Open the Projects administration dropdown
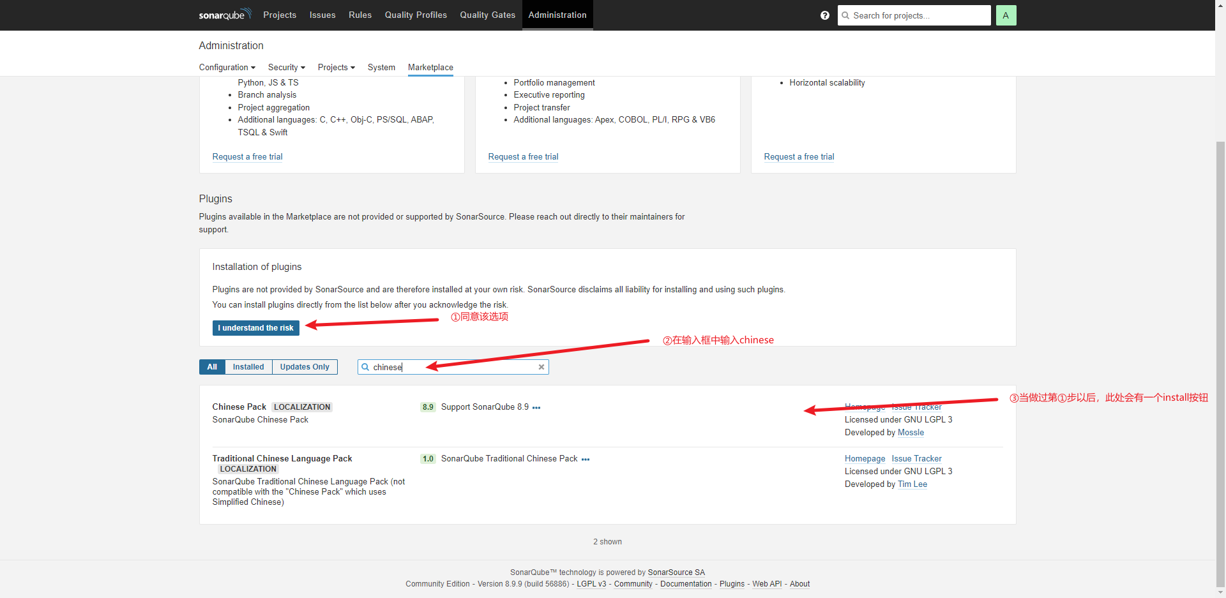Viewport: 1226px width, 598px height. [337, 67]
